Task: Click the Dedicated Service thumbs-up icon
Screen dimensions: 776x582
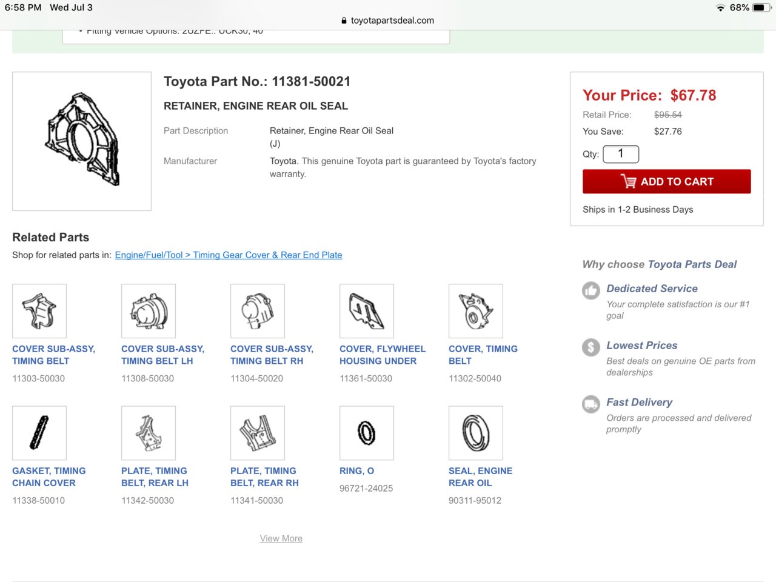Action: pos(590,290)
